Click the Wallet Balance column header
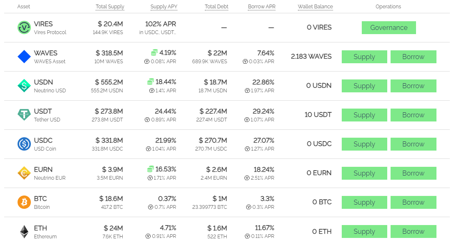 (315, 7)
